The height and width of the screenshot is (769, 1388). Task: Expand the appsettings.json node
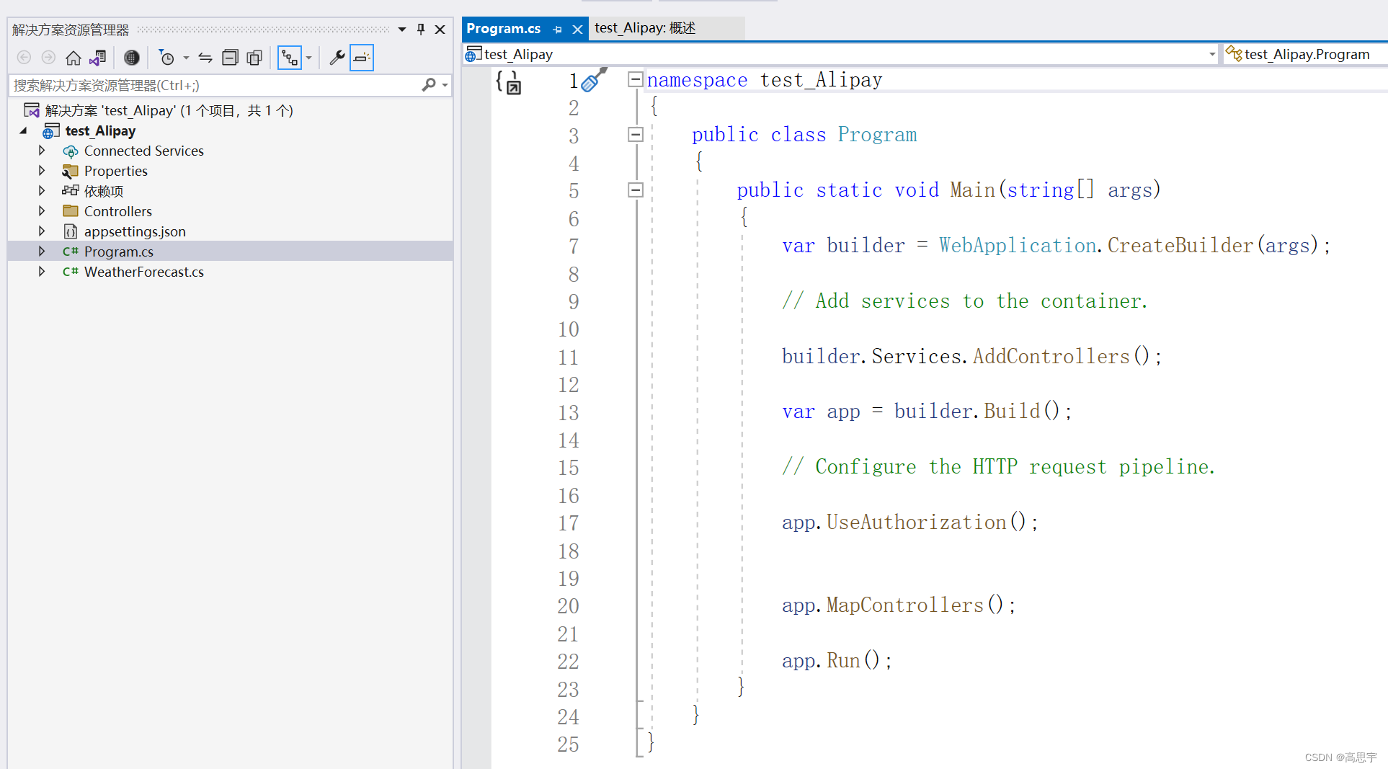click(42, 231)
